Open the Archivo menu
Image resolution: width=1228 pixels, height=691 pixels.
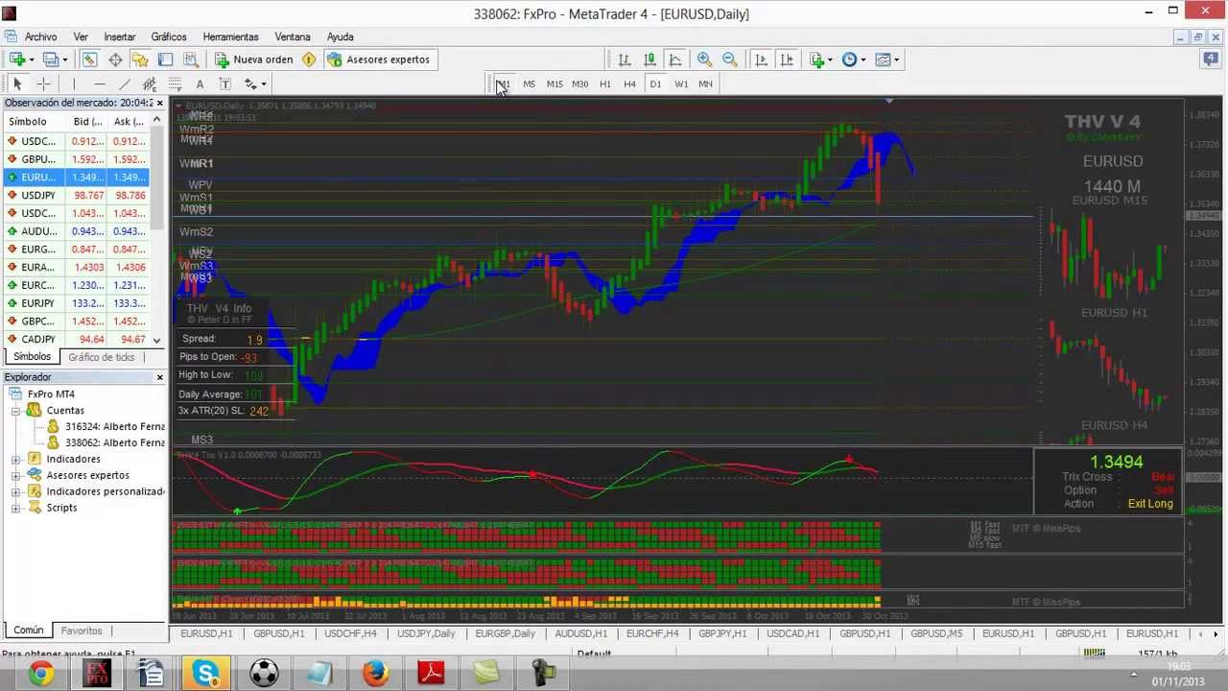(40, 36)
